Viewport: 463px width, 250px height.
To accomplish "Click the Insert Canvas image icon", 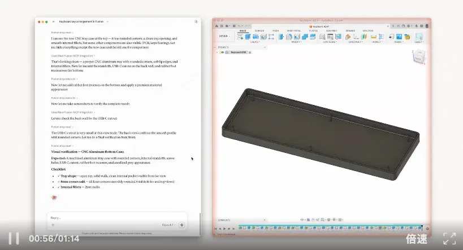I will pos(399,37).
